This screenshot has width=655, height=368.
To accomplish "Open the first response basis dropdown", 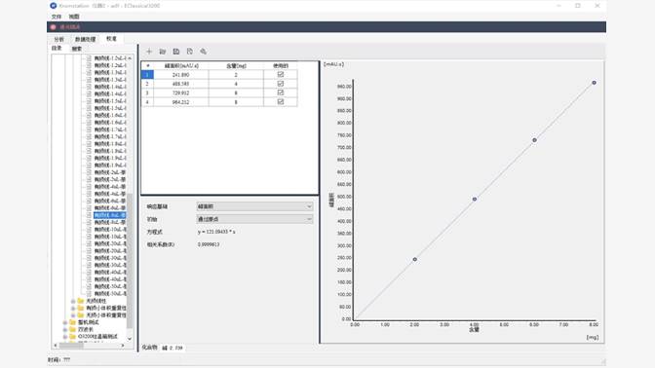I will [254, 206].
